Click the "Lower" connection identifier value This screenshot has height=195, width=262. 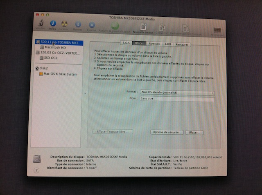click(x=92, y=168)
